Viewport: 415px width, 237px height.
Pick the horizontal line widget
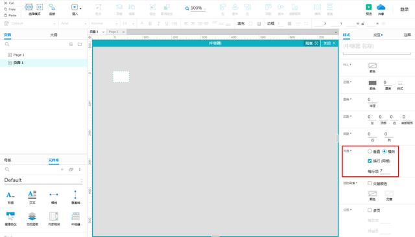pyautogui.click(x=54, y=198)
